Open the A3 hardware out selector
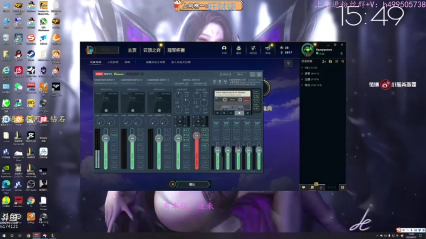 (225, 81)
